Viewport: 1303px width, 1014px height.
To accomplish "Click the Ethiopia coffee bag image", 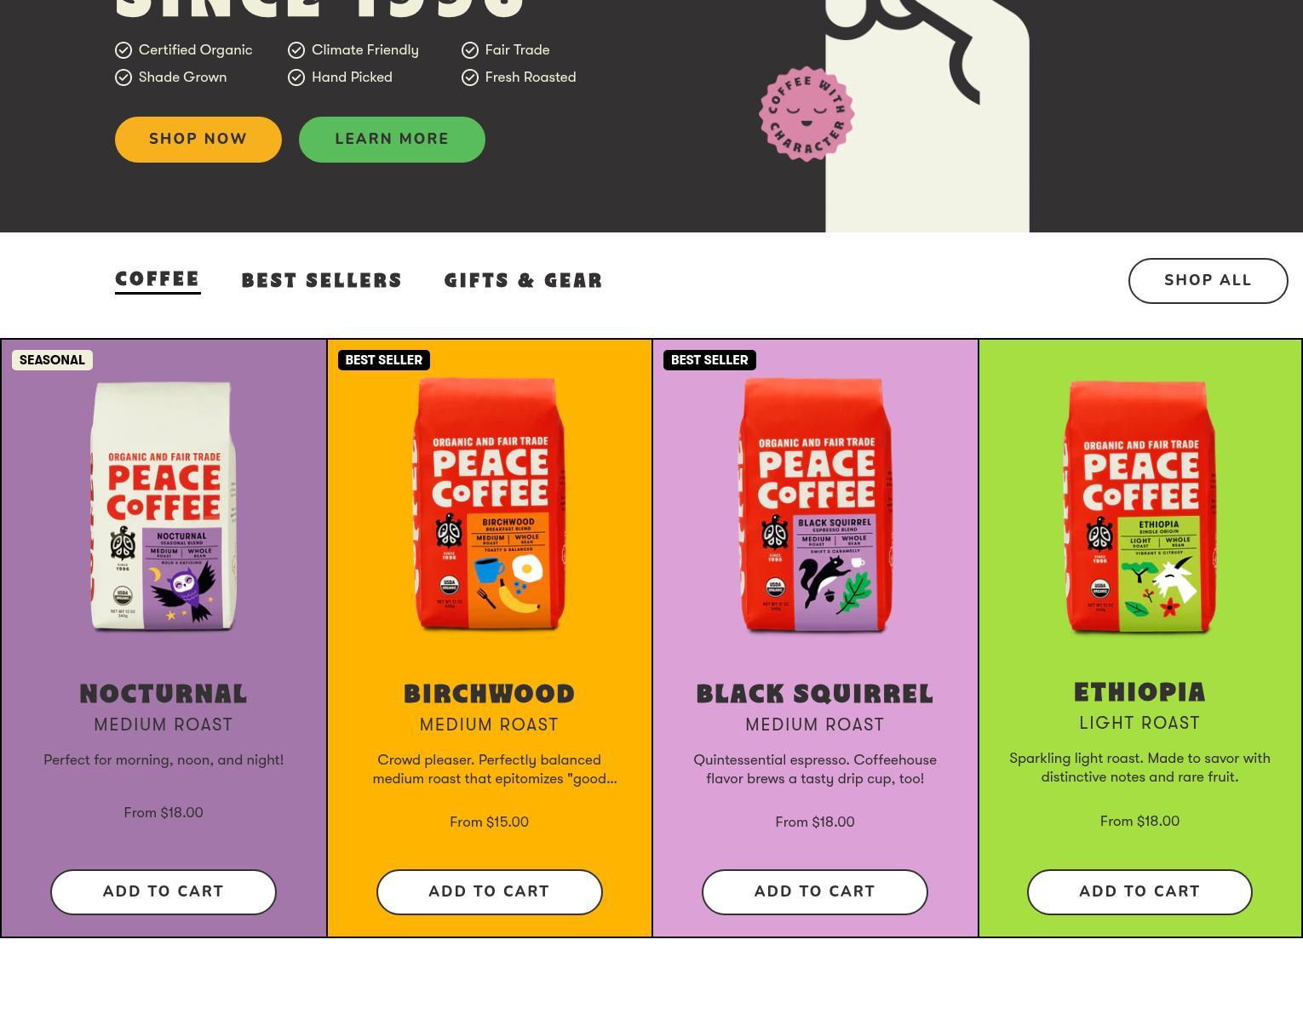I will pos(1140,507).
